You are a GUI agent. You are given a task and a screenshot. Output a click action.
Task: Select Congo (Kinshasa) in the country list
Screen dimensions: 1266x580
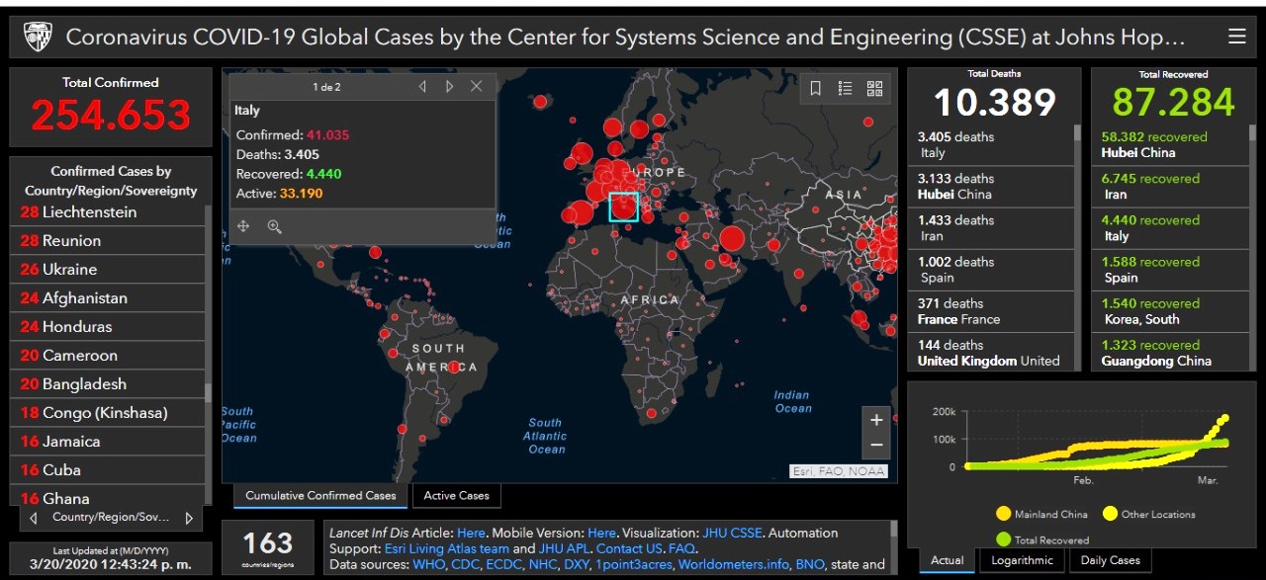[x=107, y=413]
